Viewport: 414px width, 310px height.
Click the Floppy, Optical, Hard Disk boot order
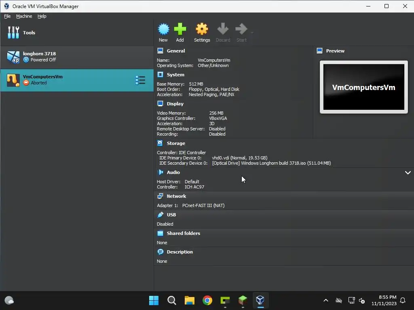[x=214, y=89]
